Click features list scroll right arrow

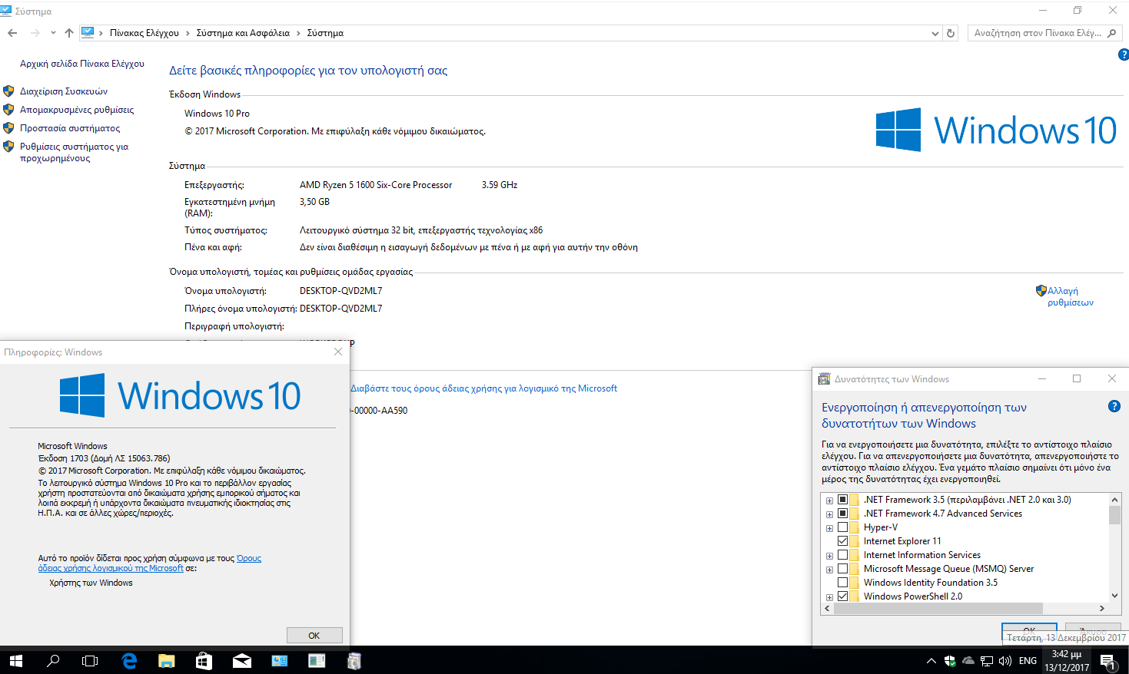click(x=1101, y=608)
